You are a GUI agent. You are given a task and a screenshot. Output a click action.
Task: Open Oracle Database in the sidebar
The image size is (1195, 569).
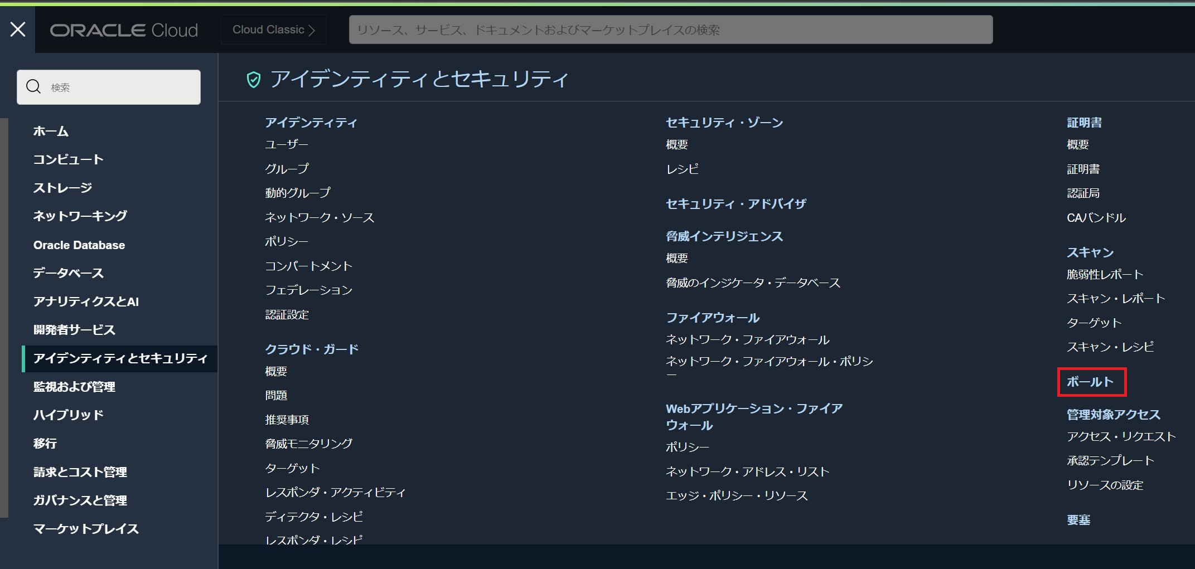(x=79, y=245)
